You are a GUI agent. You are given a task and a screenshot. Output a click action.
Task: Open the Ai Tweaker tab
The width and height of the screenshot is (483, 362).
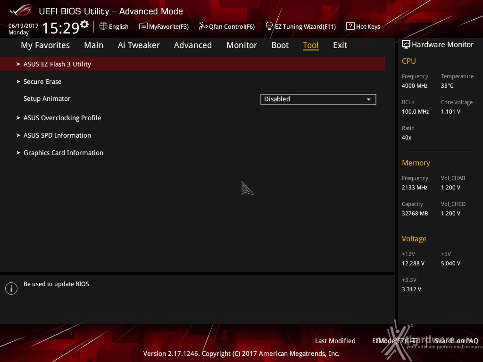tap(139, 45)
